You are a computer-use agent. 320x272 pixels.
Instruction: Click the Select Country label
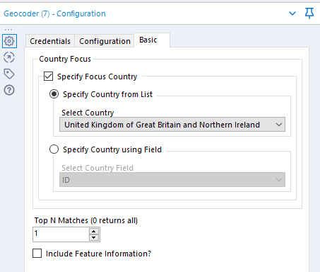[88, 113]
